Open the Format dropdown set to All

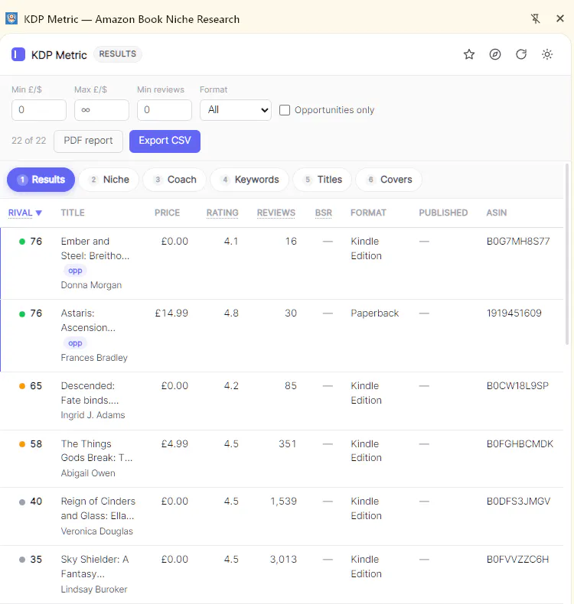click(236, 110)
